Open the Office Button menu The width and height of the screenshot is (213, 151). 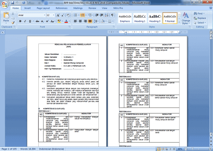(x=5, y=5)
